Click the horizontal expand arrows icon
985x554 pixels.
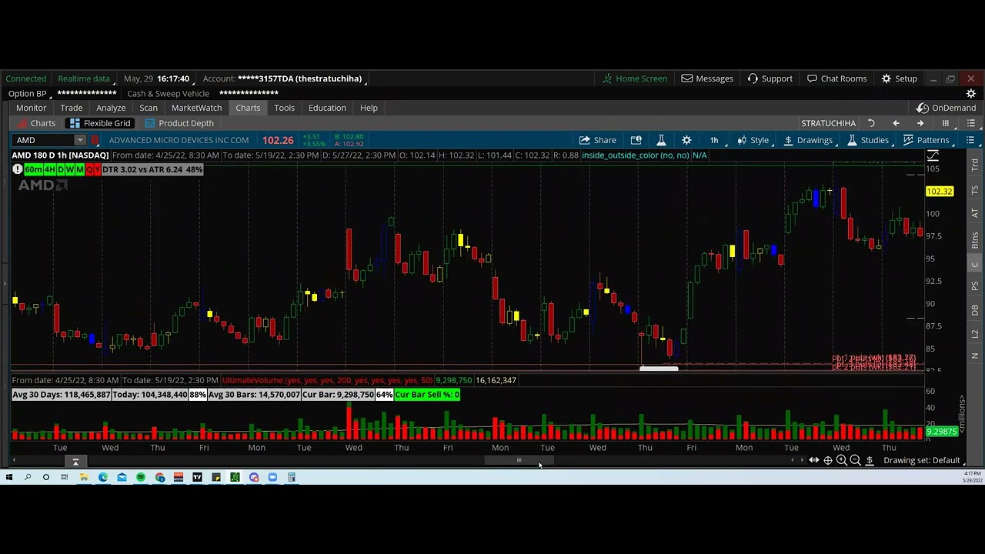click(813, 460)
